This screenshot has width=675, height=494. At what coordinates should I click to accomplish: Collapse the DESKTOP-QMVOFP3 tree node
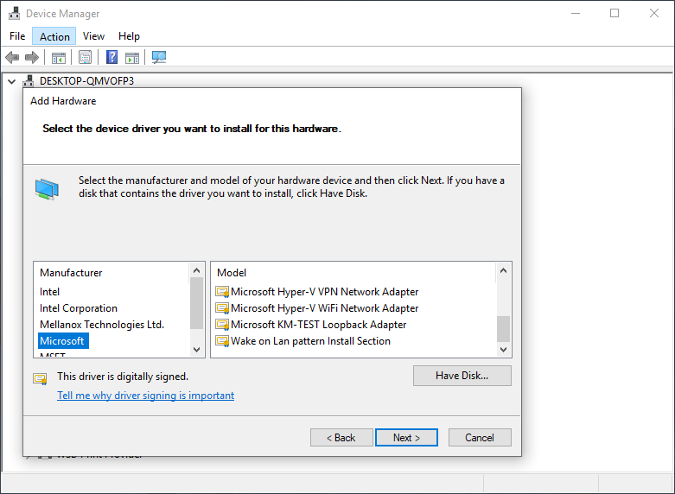tap(12, 81)
